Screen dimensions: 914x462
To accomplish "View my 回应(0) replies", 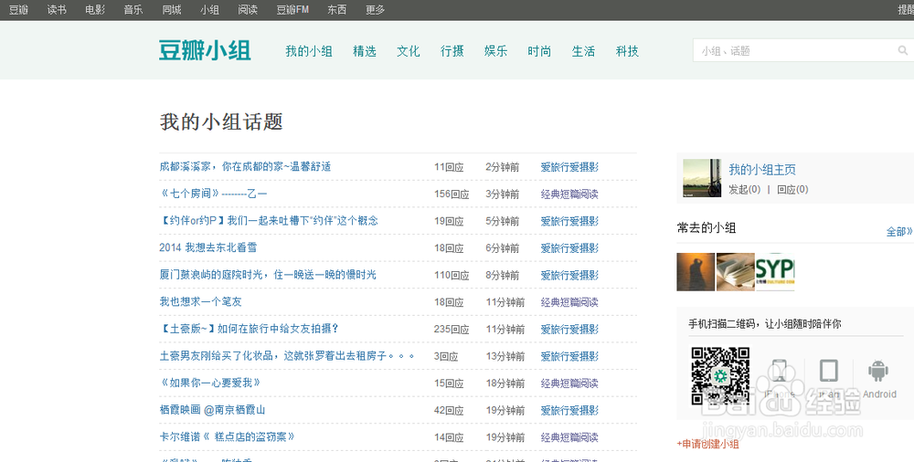I will tap(792, 189).
